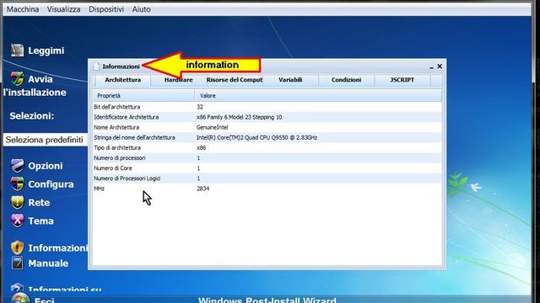Click the 2834 MHz value
Screen dimensions: 540x303
202,189
